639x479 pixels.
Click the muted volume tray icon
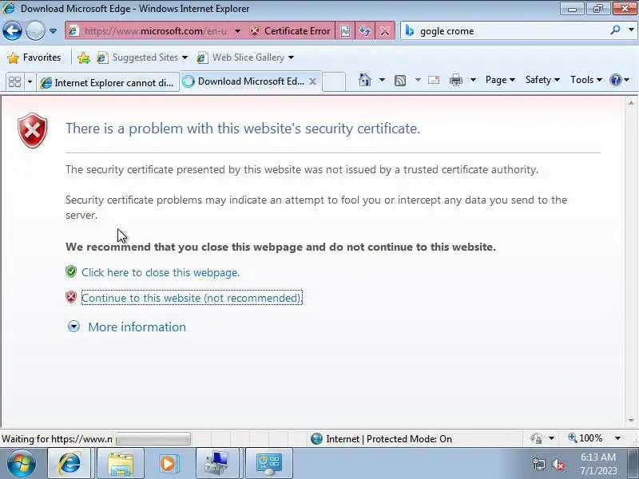(x=558, y=464)
